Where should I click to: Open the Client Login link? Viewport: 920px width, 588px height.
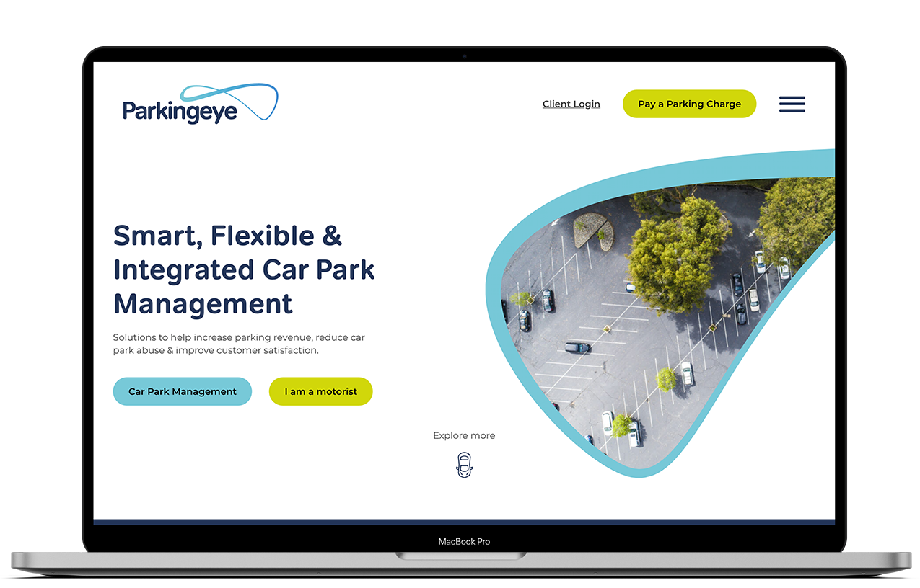pos(571,104)
